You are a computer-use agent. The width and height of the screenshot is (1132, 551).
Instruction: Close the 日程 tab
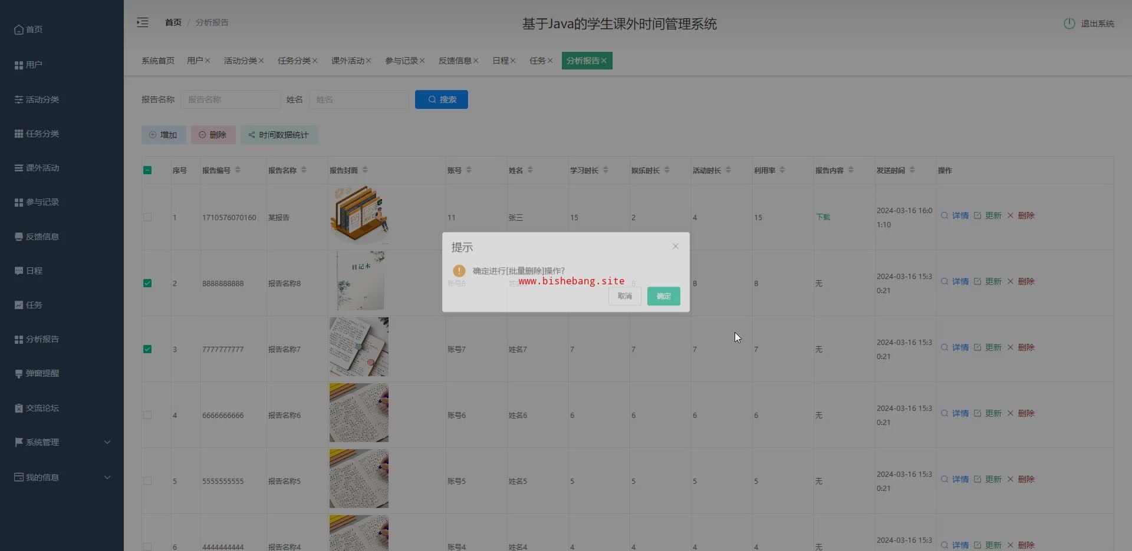(x=513, y=61)
